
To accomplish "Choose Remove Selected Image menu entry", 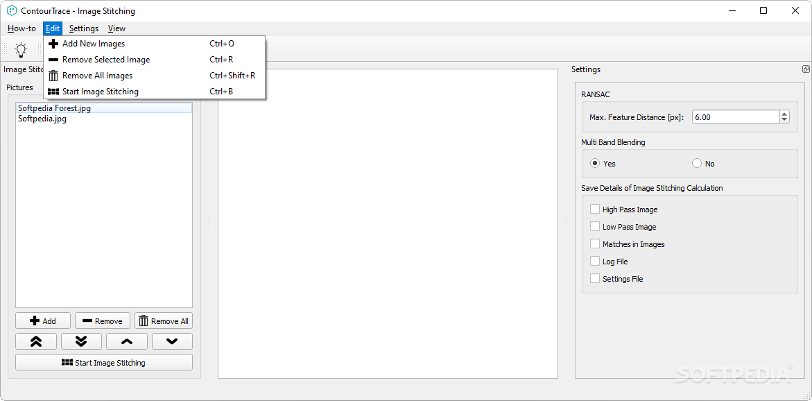I will (155, 60).
